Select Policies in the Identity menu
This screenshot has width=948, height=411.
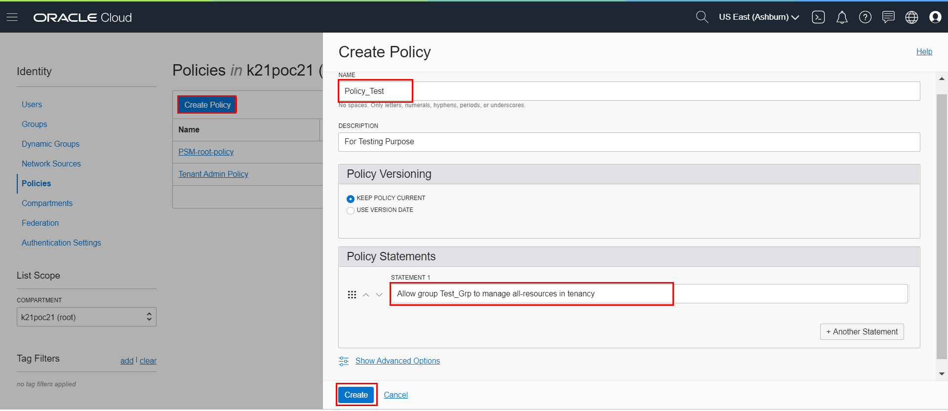(x=36, y=183)
